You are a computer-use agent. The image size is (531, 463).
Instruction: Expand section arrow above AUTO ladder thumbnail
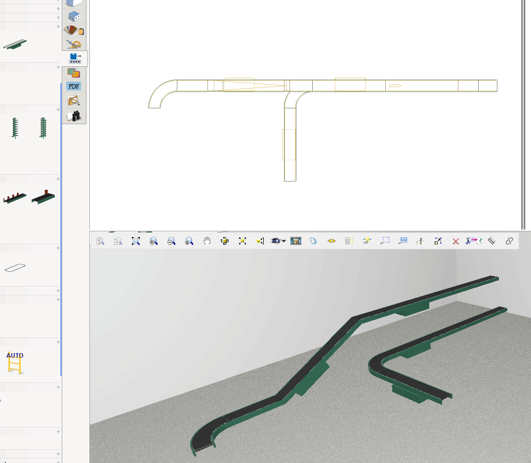[58, 342]
